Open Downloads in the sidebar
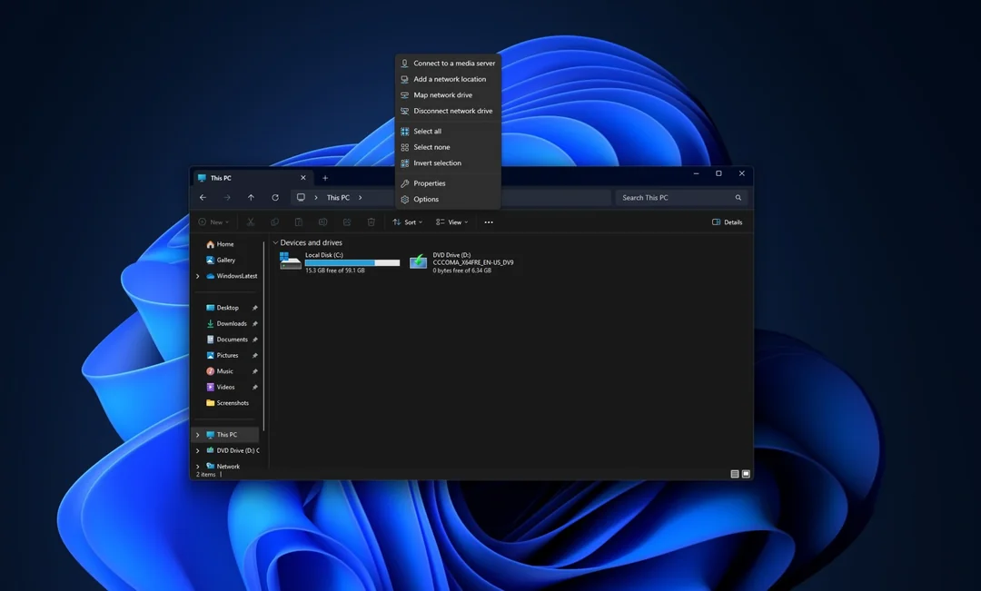 click(226, 323)
